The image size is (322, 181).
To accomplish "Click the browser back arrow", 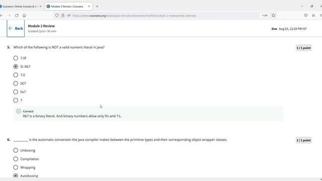I will [1, 16].
